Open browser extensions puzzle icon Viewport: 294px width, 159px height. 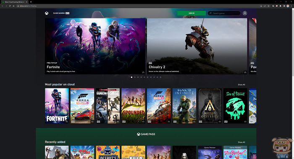click(x=280, y=6)
